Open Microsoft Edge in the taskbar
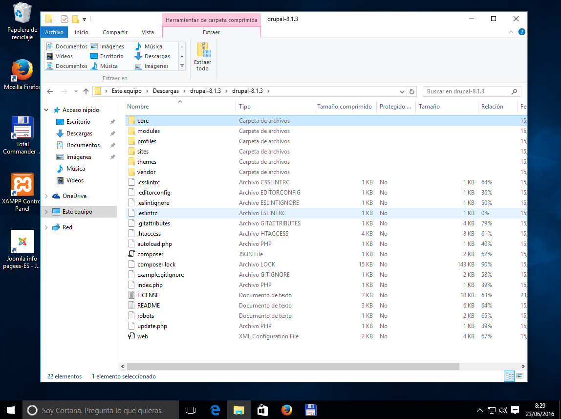561x419 pixels. pyautogui.click(x=215, y=410)
